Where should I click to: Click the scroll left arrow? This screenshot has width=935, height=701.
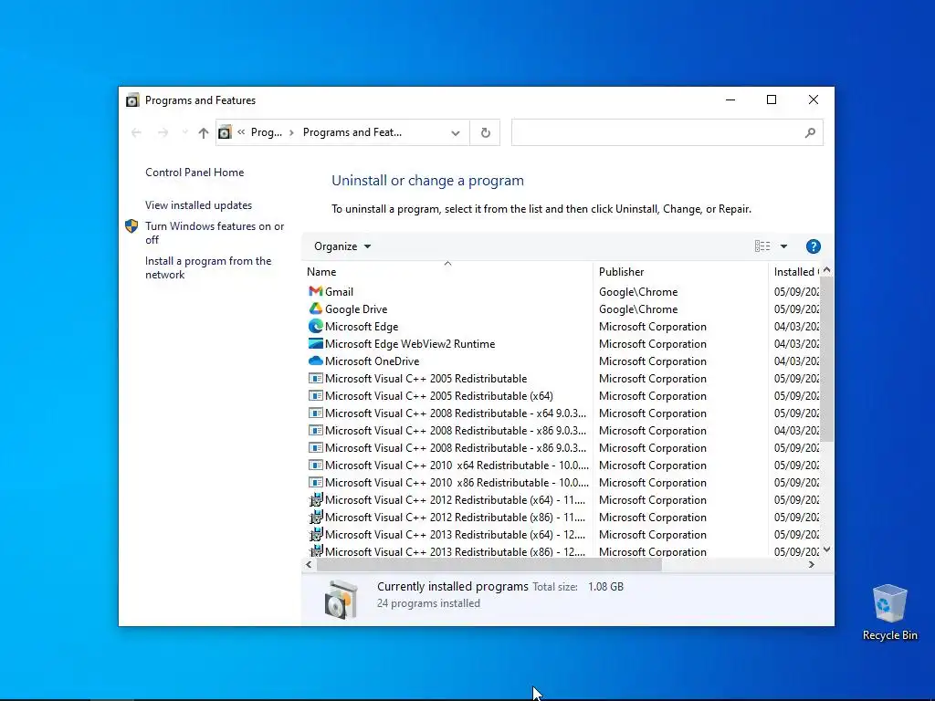click(x=309, y=564)
